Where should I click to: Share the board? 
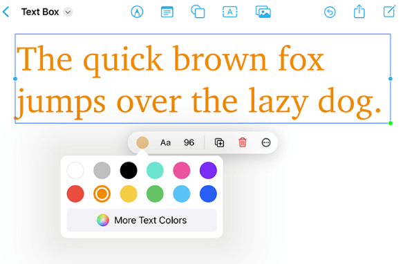[359, 11]
